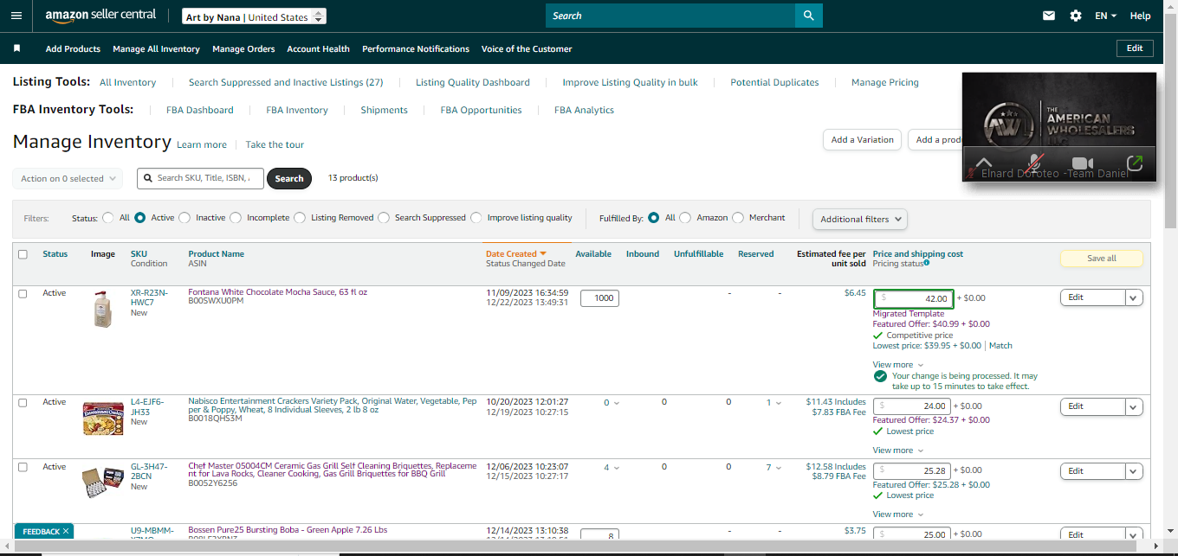Tick the checkbox for Chef Master briquettes row

pyautogui.click(x=23, y=467)
